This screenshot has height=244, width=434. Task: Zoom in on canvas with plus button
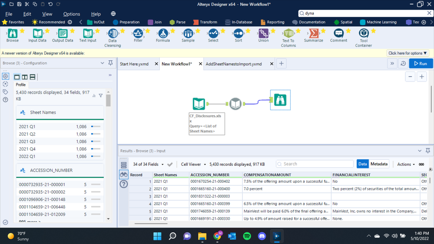click(x=421, y=77)
